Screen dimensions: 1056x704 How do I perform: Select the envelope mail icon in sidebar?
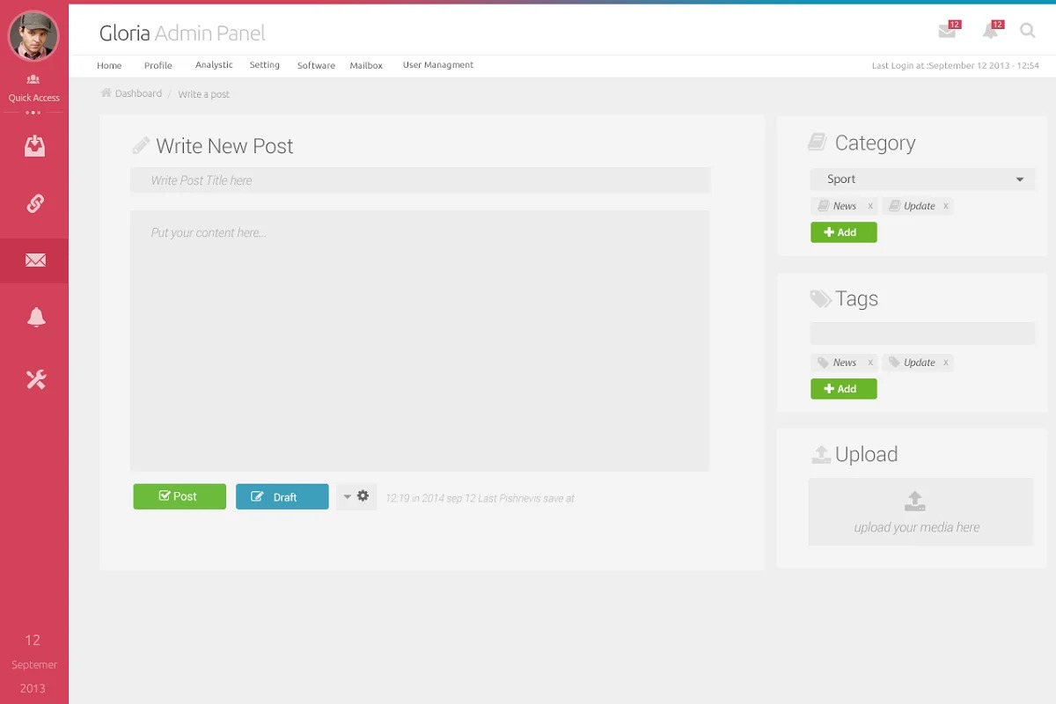coord(34,260)
